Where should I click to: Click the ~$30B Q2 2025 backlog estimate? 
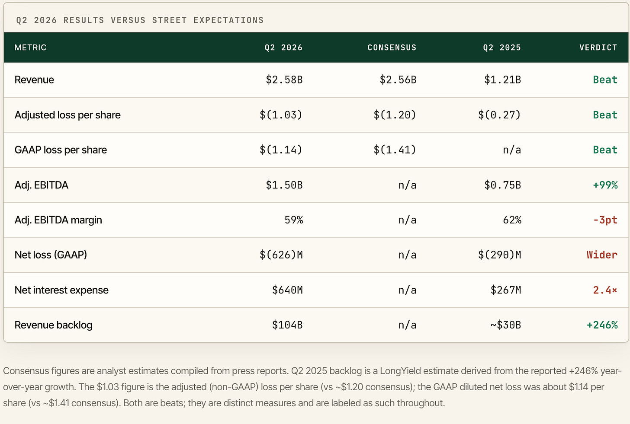pyautogui.click(x=506, y=325)
